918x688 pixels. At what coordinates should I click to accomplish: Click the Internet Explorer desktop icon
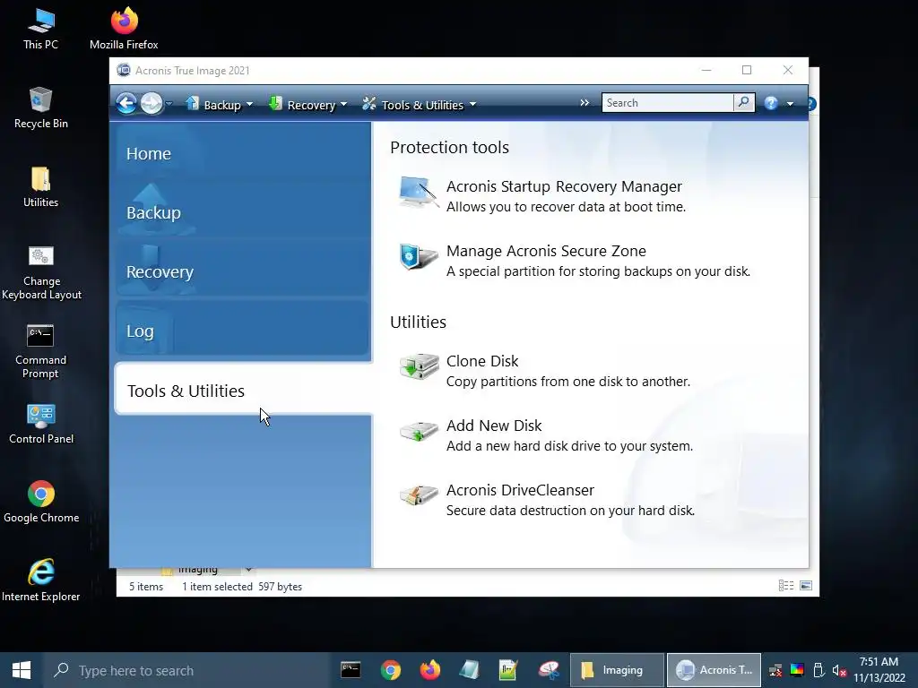[41, 580]
